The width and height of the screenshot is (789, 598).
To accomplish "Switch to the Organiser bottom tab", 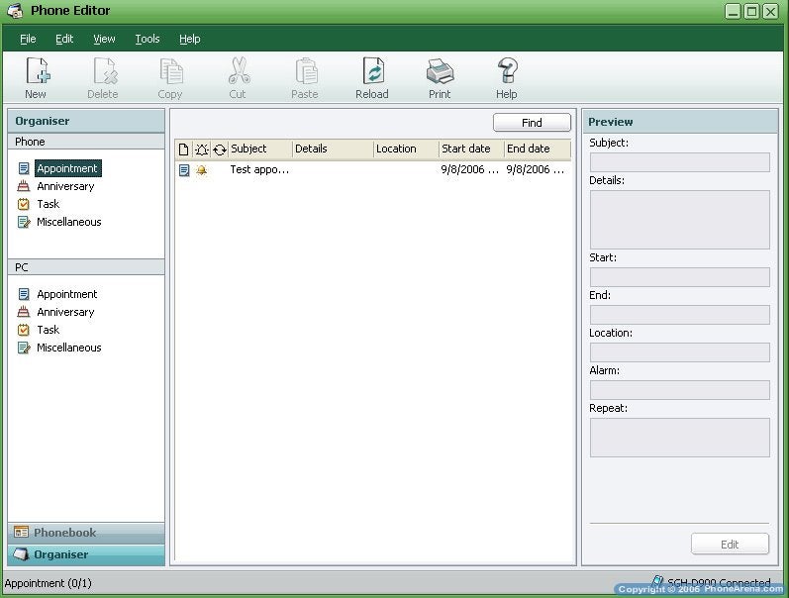I will click(x=86, y=554).
